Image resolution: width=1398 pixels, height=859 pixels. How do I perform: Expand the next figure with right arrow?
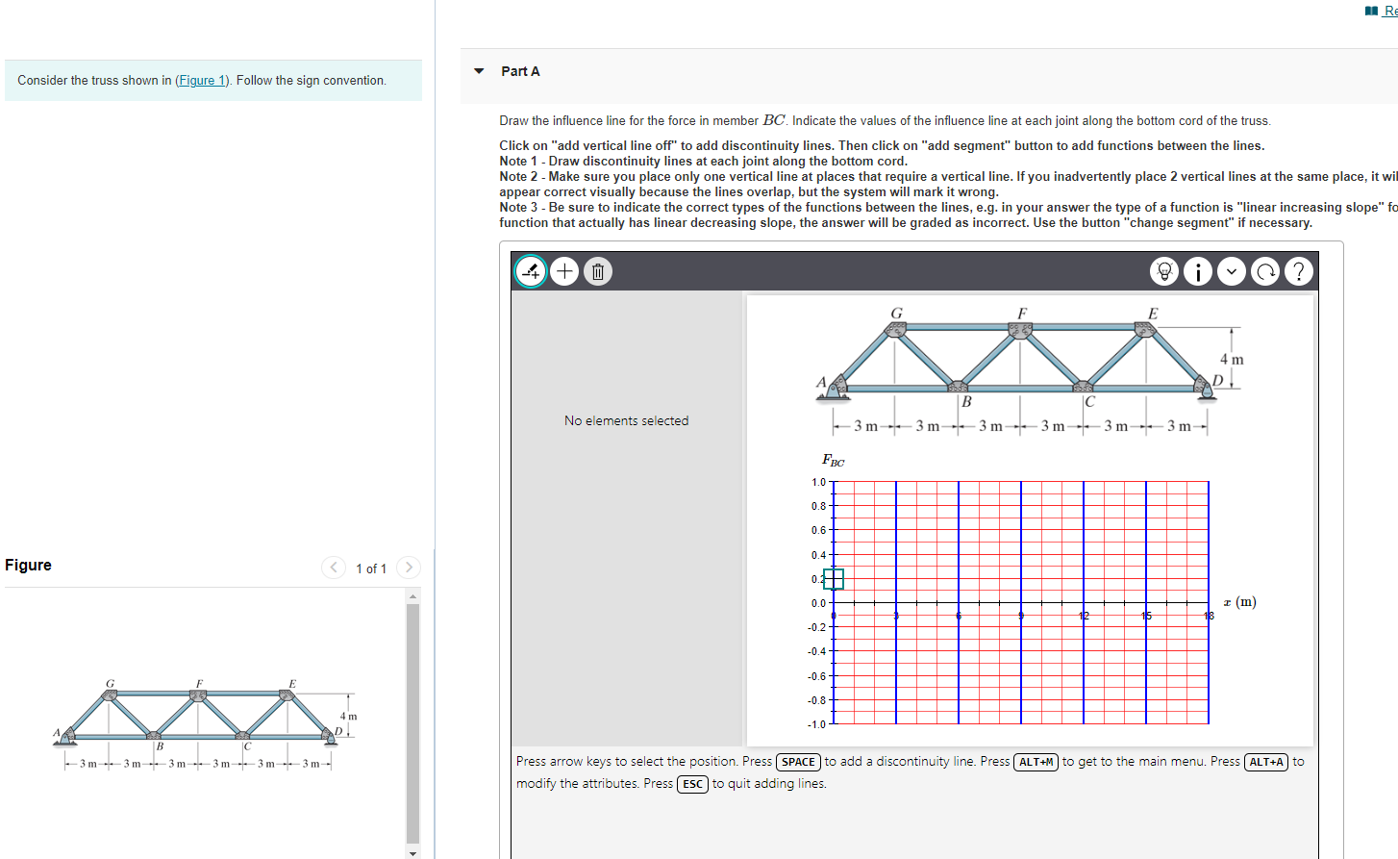(408, 568)
